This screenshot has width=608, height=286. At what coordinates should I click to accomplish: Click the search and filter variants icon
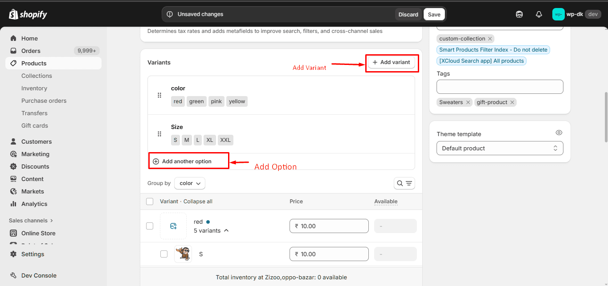click(404, 183)
